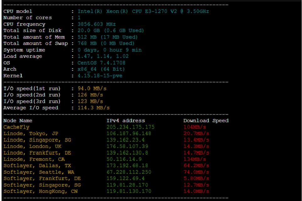This screenshot has height=201, width=302.
Task: Click IP address 106.187.96.148
Action: [129, 133]
